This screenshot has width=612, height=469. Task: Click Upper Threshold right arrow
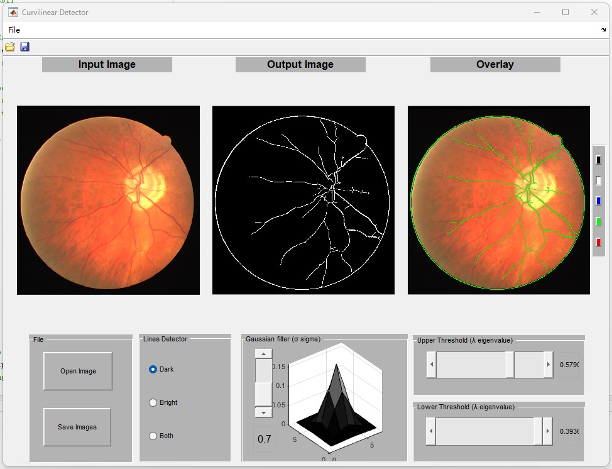(549, 365)
